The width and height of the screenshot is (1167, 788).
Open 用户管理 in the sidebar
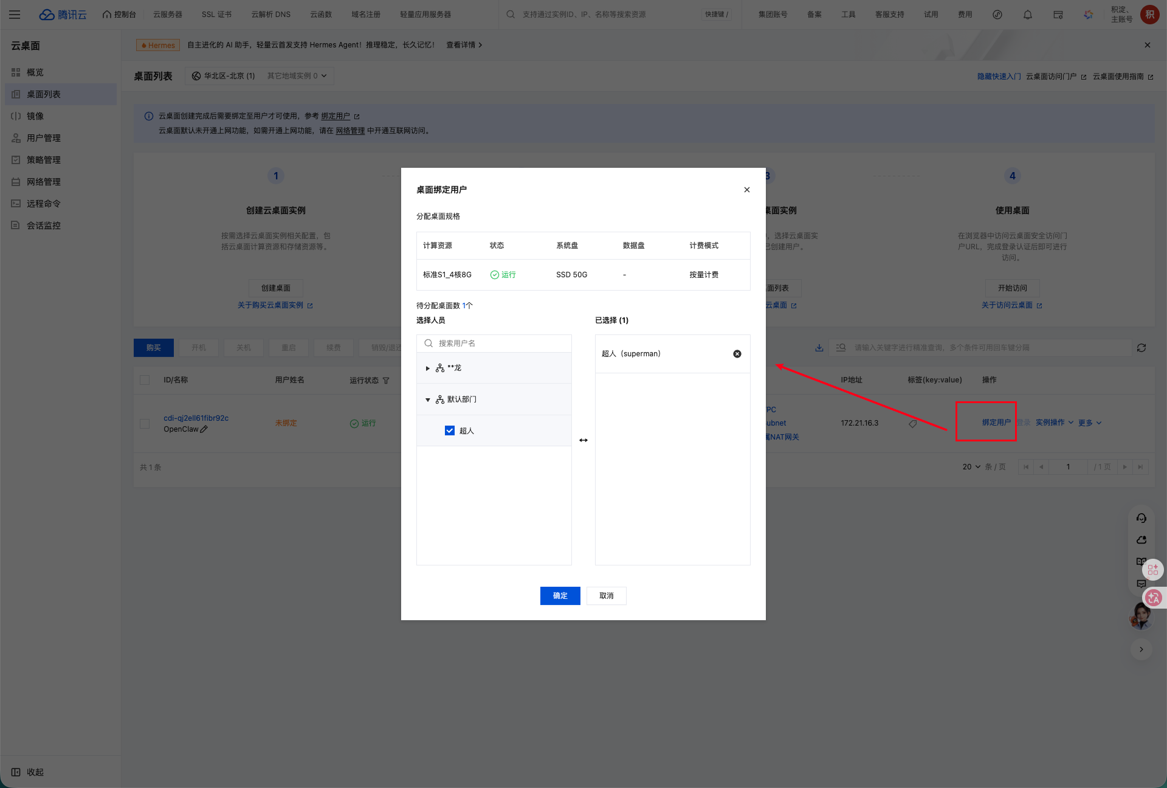(x=43, y=138)
